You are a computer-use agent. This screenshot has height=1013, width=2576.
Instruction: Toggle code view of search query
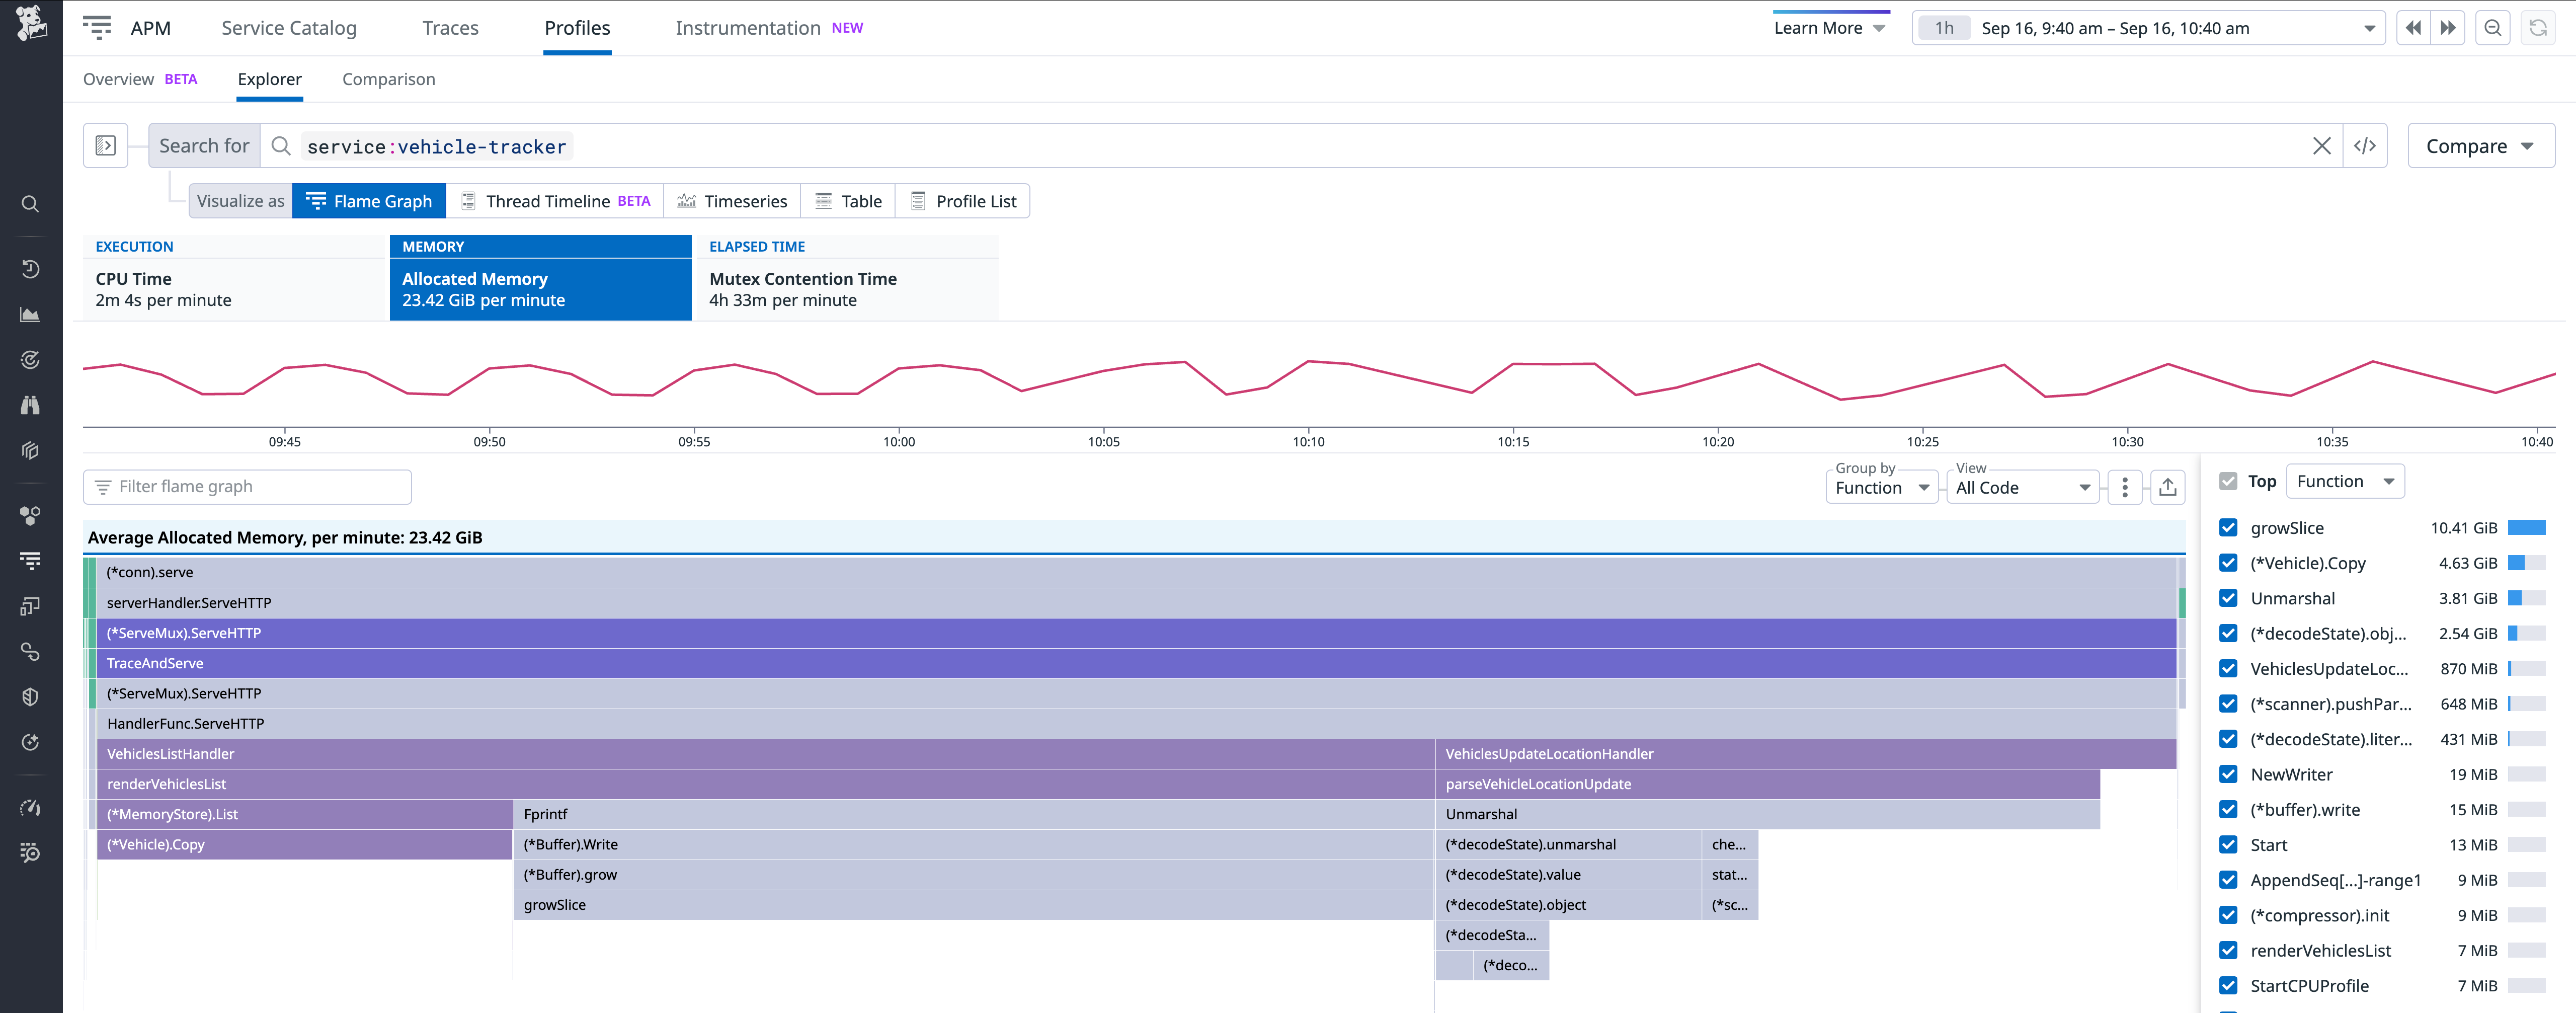click(2364, 146)
